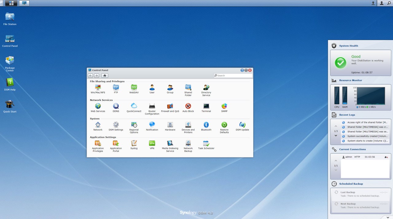The height and width of the screenshot is (219, 393).
Task: Select the Last Backup entry
Action: click(361, 194)
